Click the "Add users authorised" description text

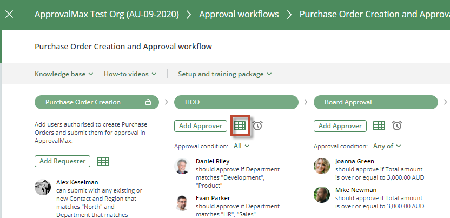pos(91,133)
